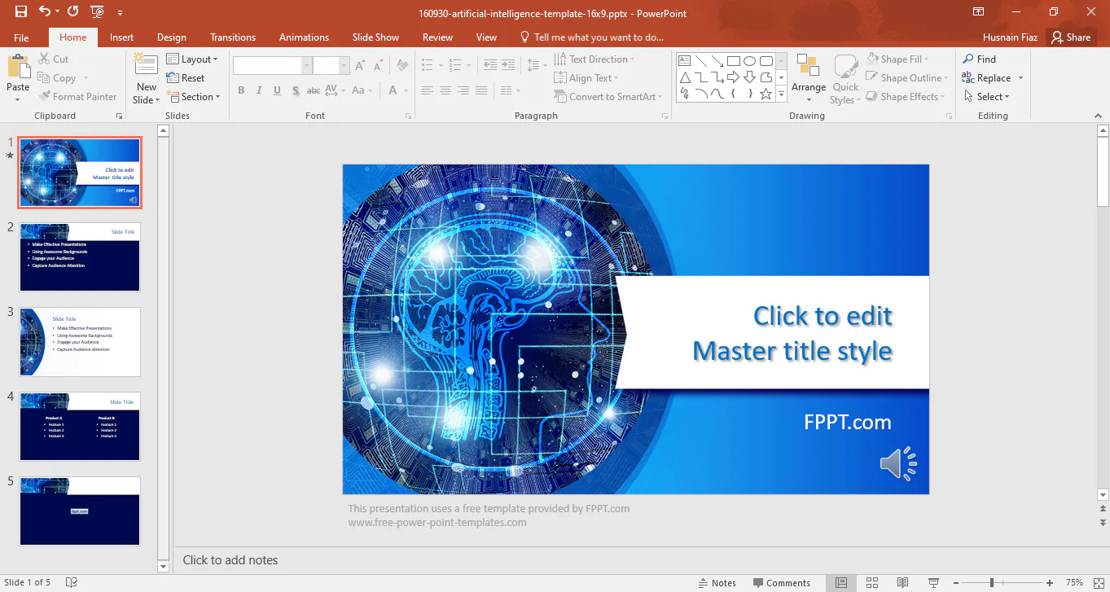This screenshot has height=592, width=1110.
Task: Toggle ribbon display options
Action: (x=978, y=12)
